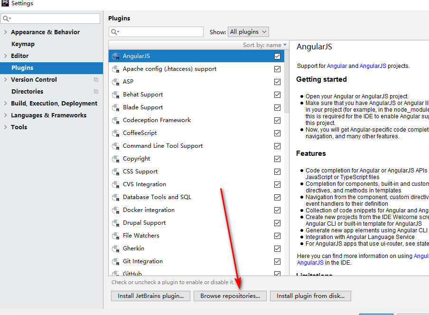Select the Drupal Support plugin row
This screenshot has height=315, width=429.
point(196,223)
